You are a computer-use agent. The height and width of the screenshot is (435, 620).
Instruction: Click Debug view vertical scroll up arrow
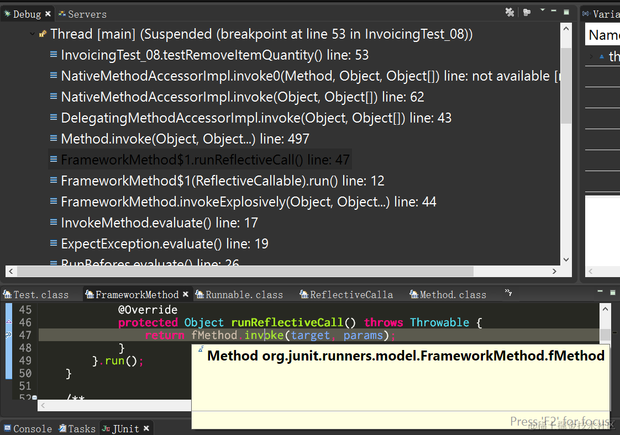pos(566,29)
